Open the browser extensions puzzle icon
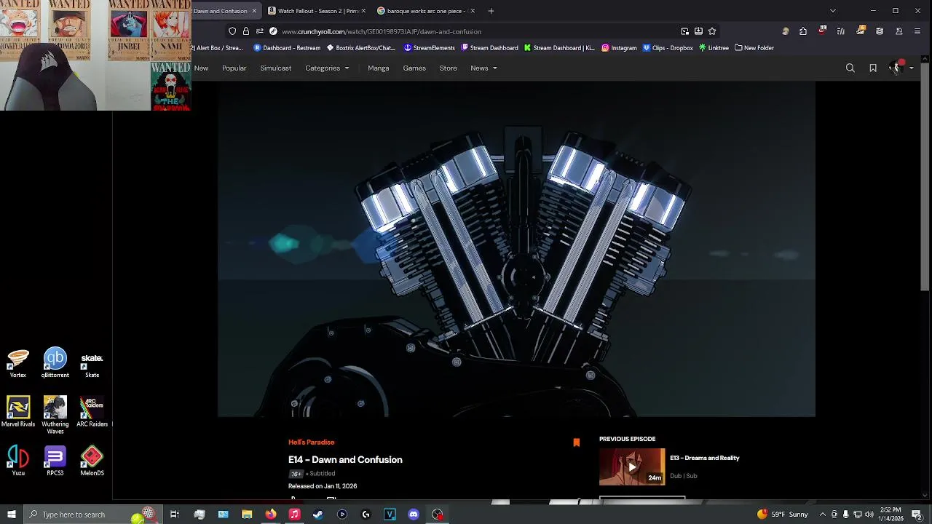The height and width of the screenshot is (524, 932). click(803, 31)
